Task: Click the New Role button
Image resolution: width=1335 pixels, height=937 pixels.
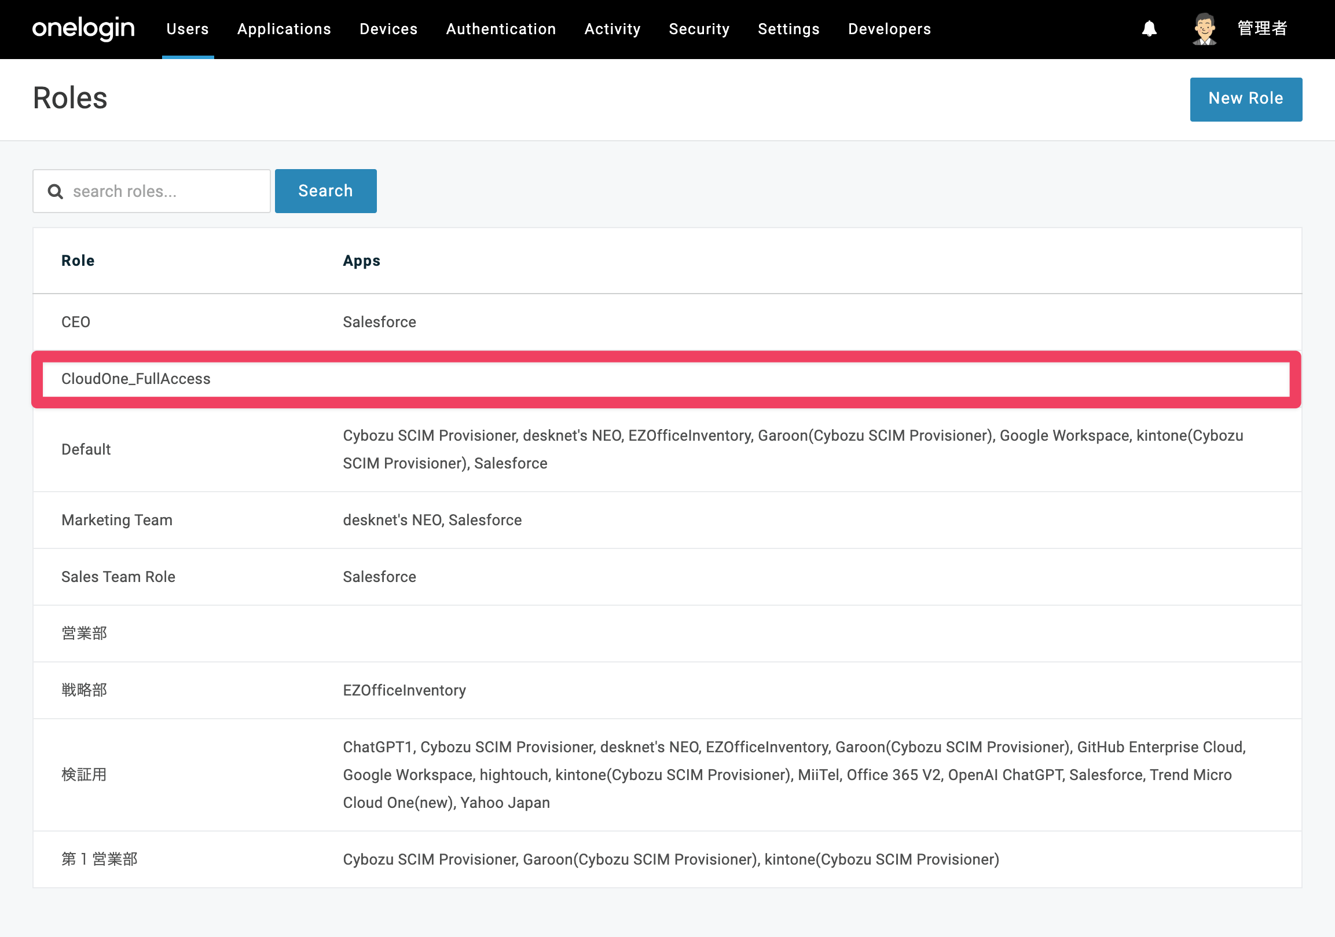Action: point(1245,99)
